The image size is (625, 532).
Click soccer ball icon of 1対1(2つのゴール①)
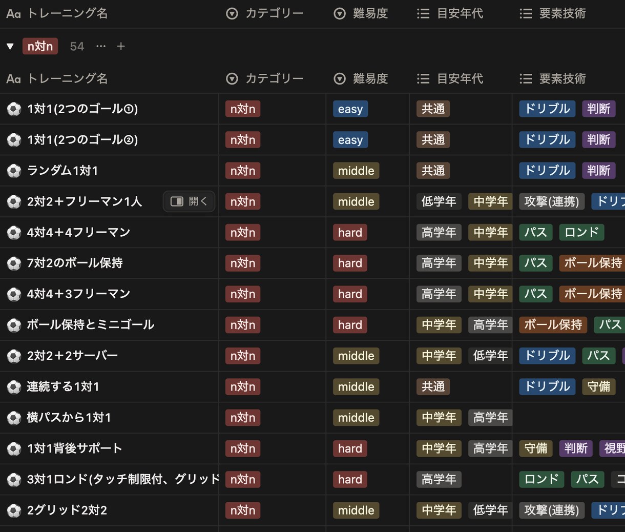coord(14,109)
